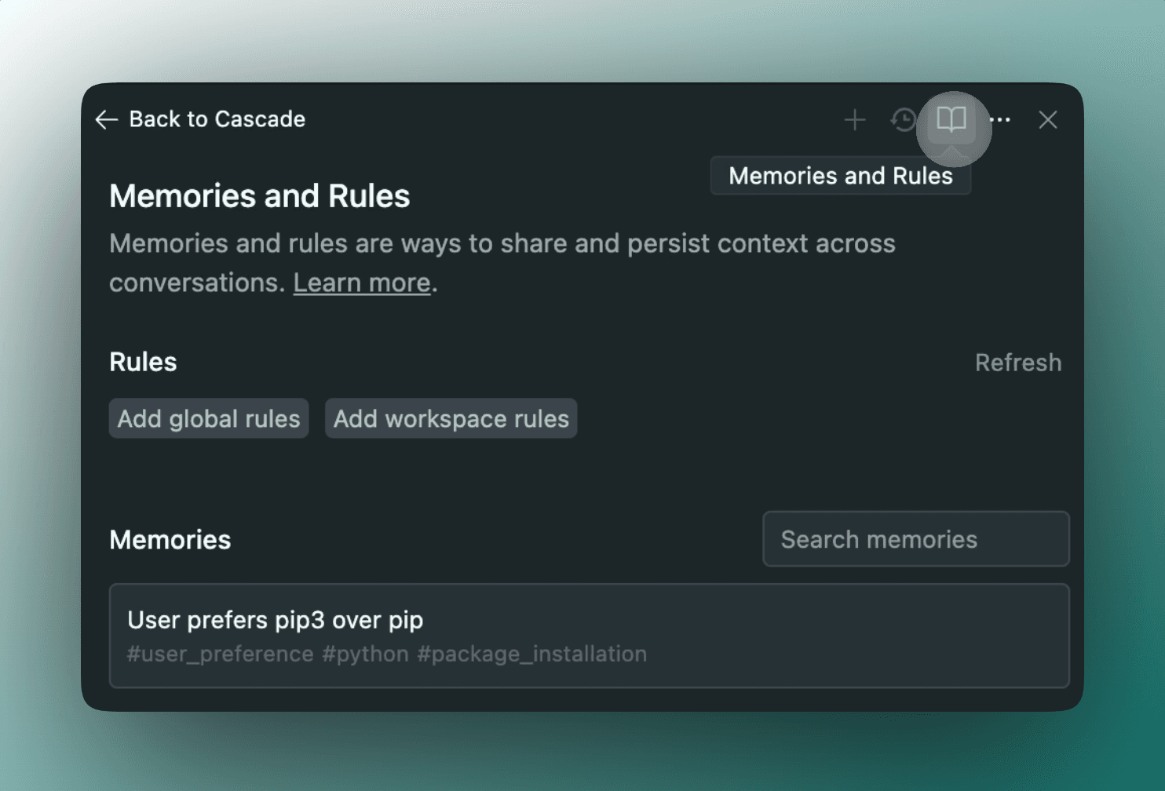
Task: Click the Memories and Rules page heading
Action: coord(260,196)
